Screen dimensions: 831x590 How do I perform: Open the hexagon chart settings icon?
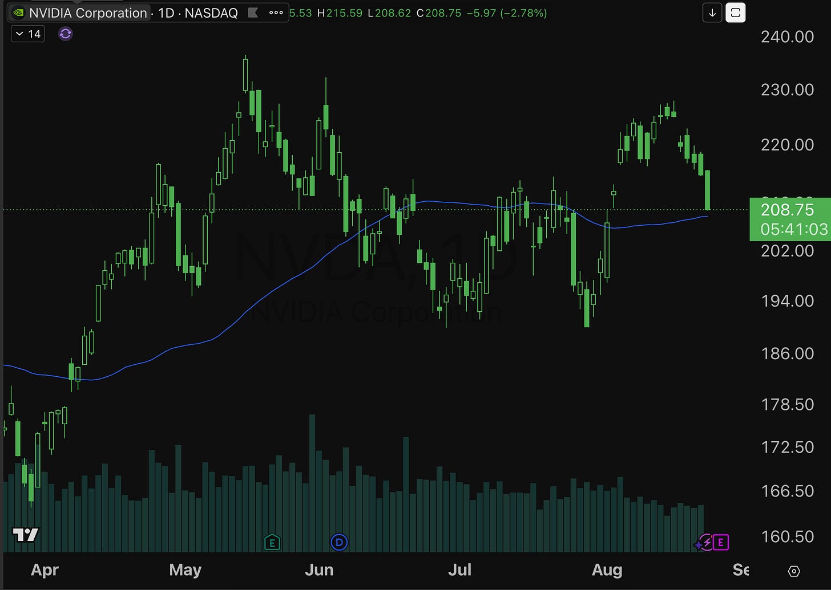coord(794,571)
